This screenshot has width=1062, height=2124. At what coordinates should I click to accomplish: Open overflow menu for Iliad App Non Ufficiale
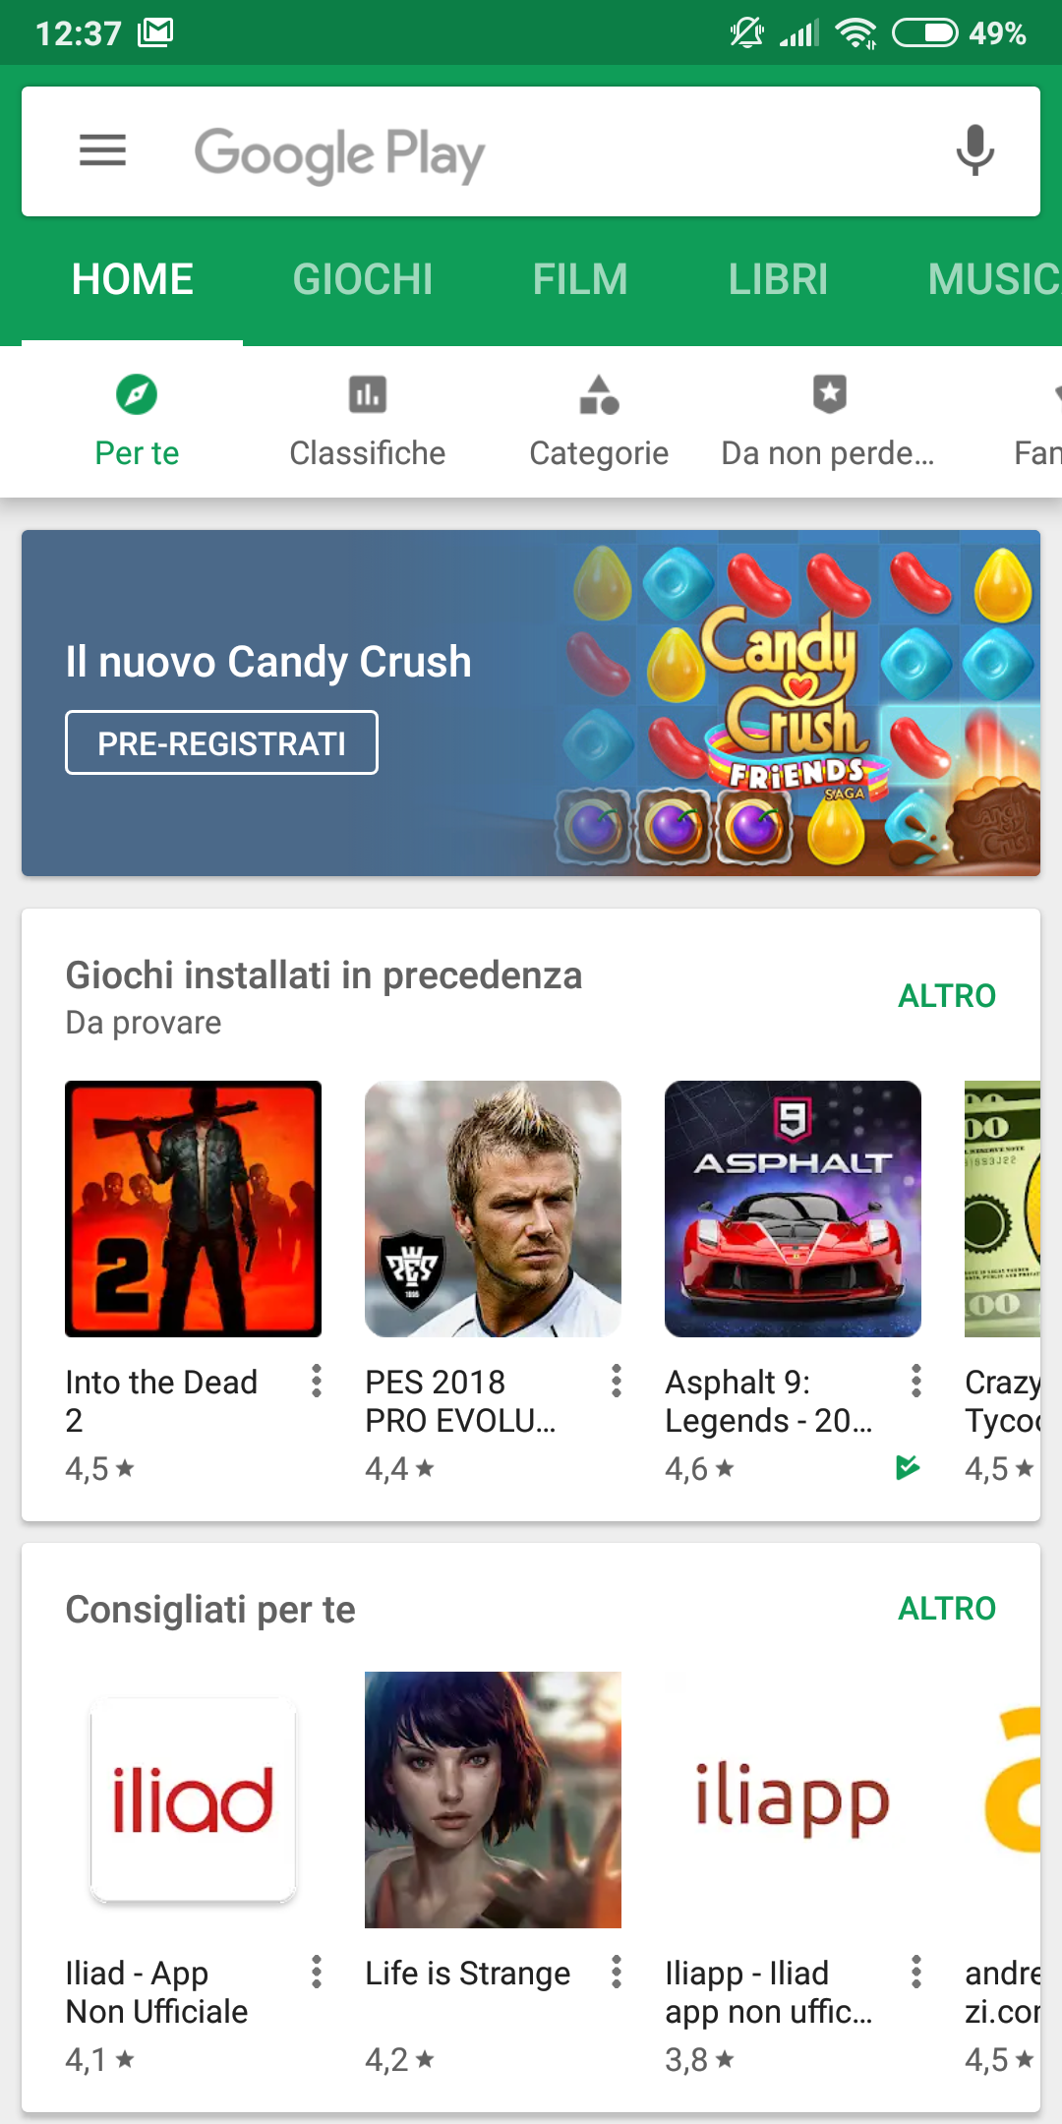[x=316, y=1972]
